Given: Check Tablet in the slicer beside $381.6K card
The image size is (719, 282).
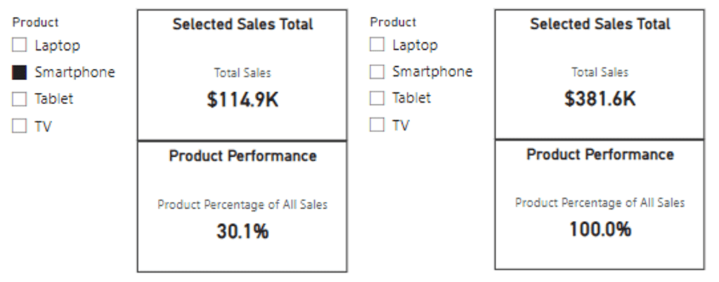Looking at the screenshot, I should click(377, 98).
